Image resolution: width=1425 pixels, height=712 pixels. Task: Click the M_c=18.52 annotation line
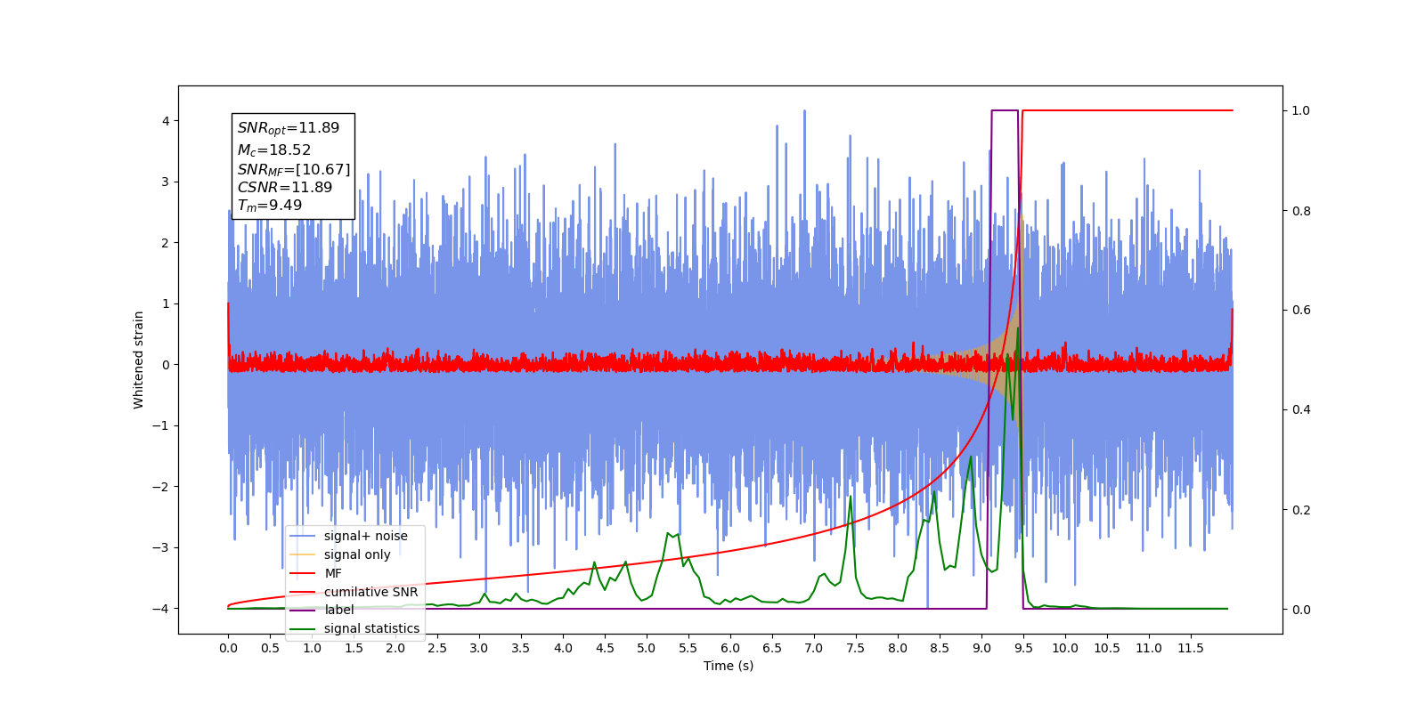[x=274, y=150]
